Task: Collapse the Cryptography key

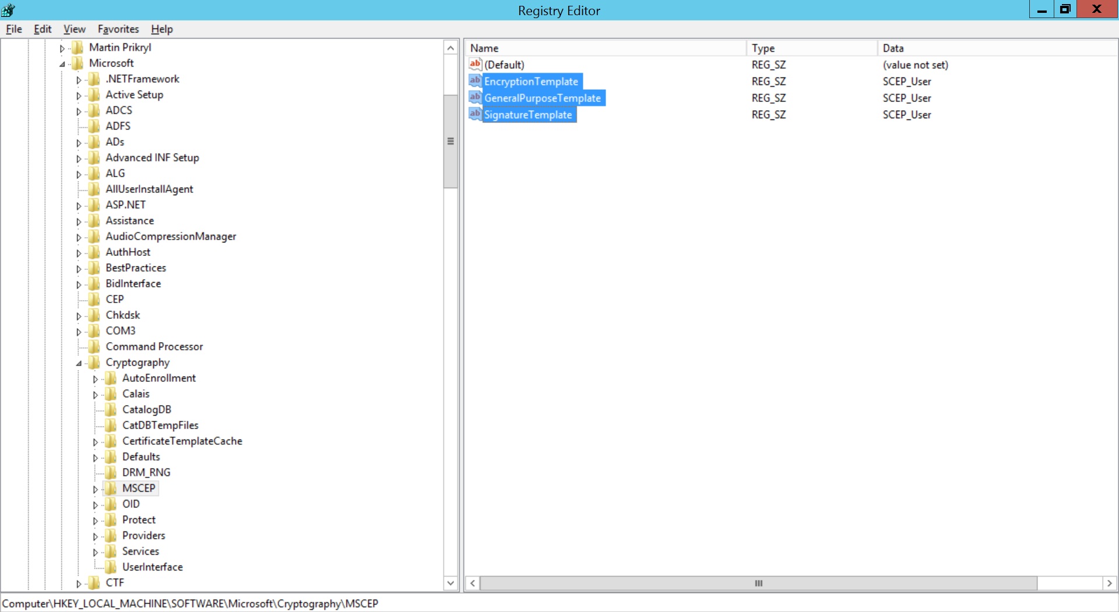Action: point(79,363)
